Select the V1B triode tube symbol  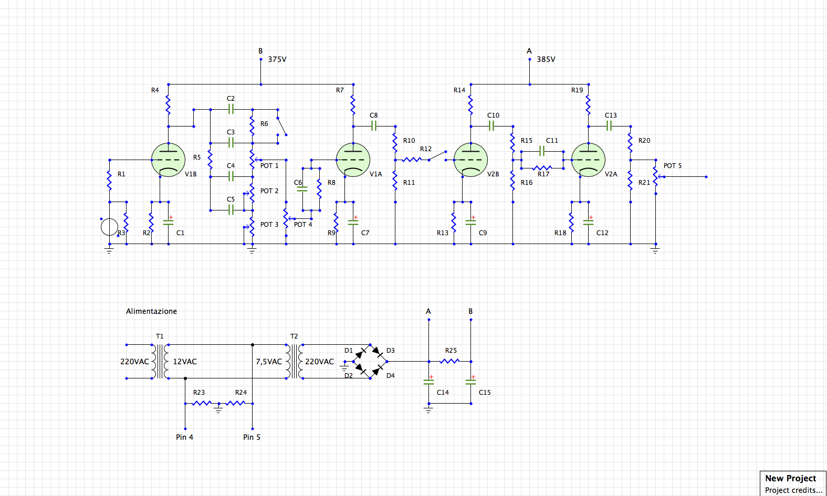[x=168, y=160]
